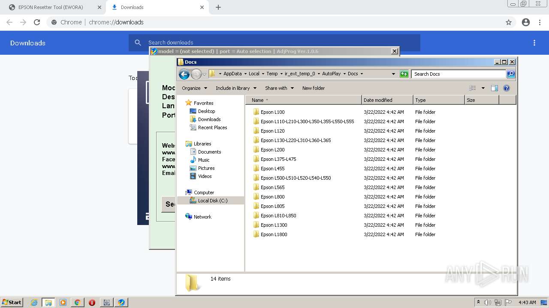Go back in the Docs explorer window
The height and width of the screenshot is (308, 549).
[x=184, y=74]
